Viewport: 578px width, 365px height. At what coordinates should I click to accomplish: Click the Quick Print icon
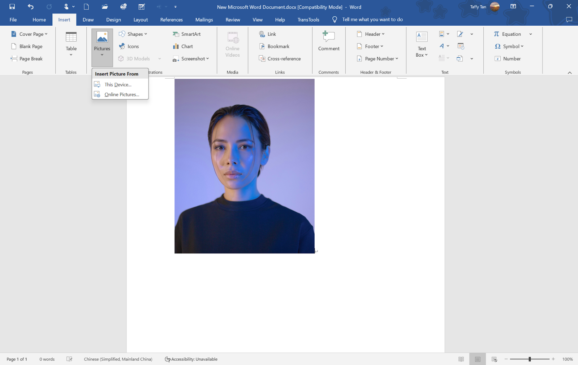point(123,6)
